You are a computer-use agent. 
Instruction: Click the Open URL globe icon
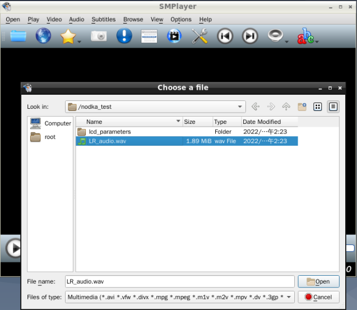tap(43, 36)
